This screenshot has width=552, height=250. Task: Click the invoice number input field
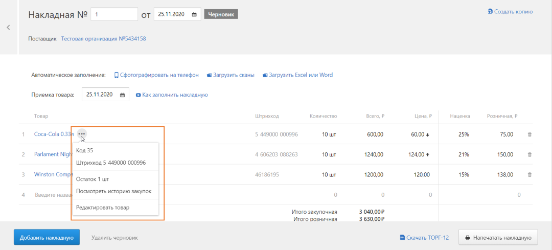pyautogui.click(x=114, y=15)
